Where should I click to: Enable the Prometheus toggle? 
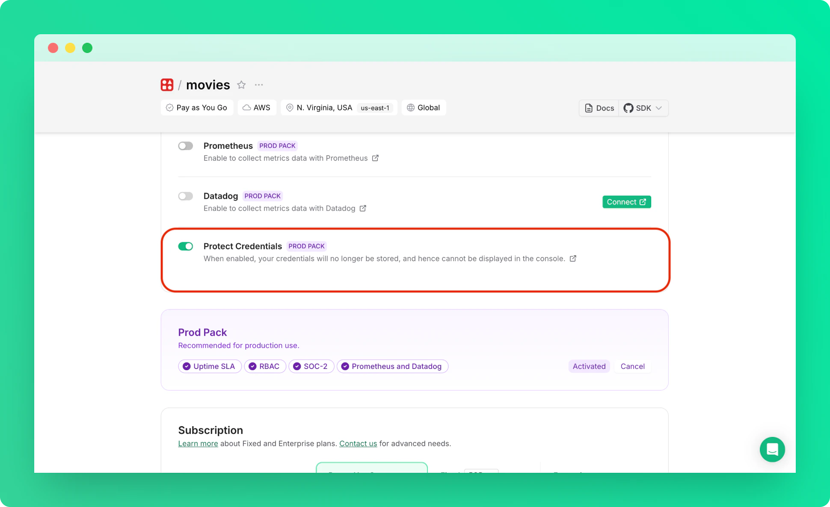tap(186, 146)
